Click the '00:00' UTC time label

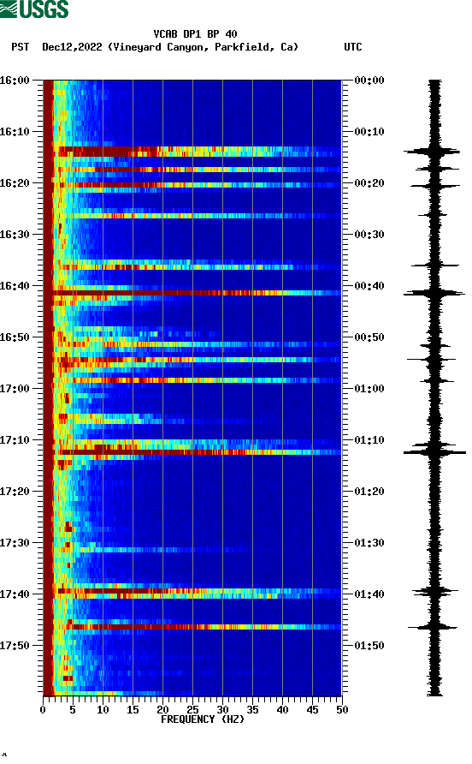369,81
